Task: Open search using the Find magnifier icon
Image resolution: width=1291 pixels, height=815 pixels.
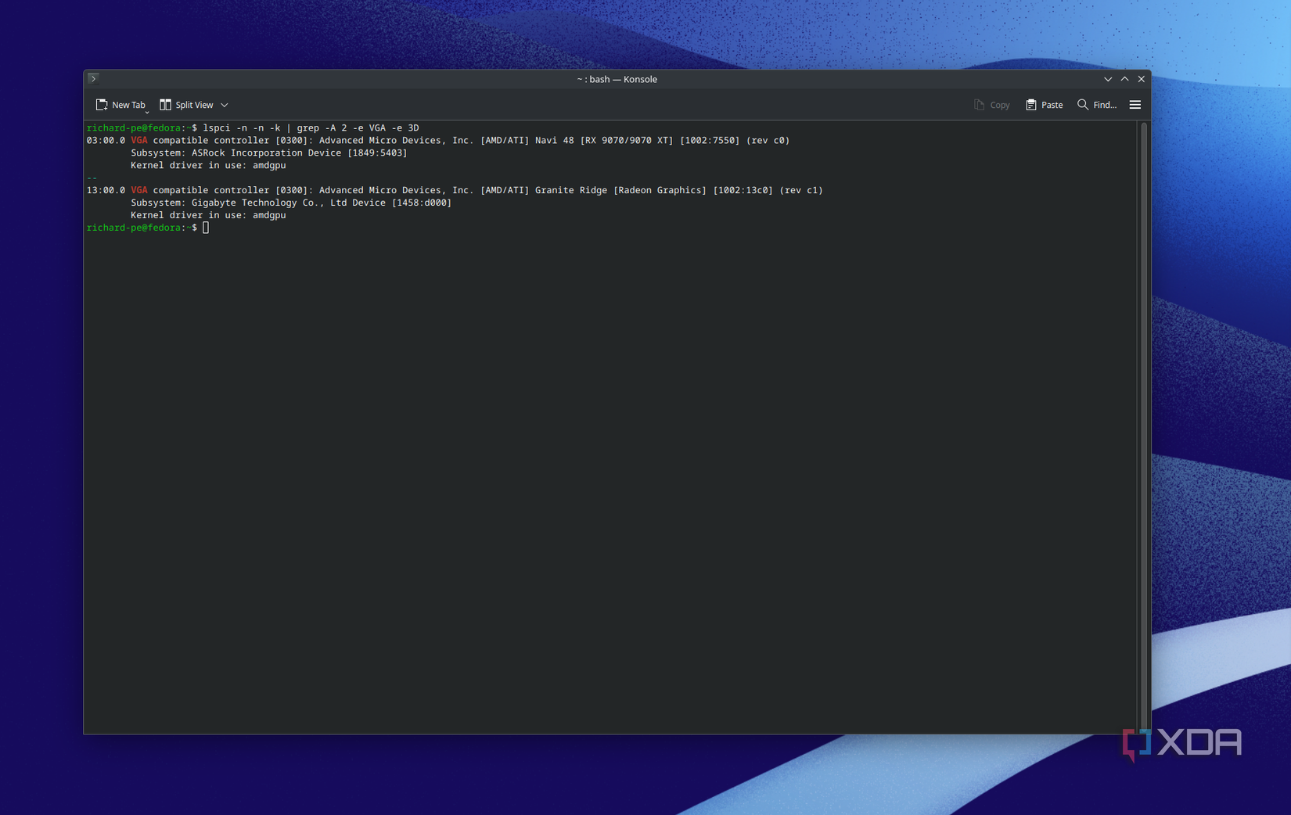Action: point(1082,104)
